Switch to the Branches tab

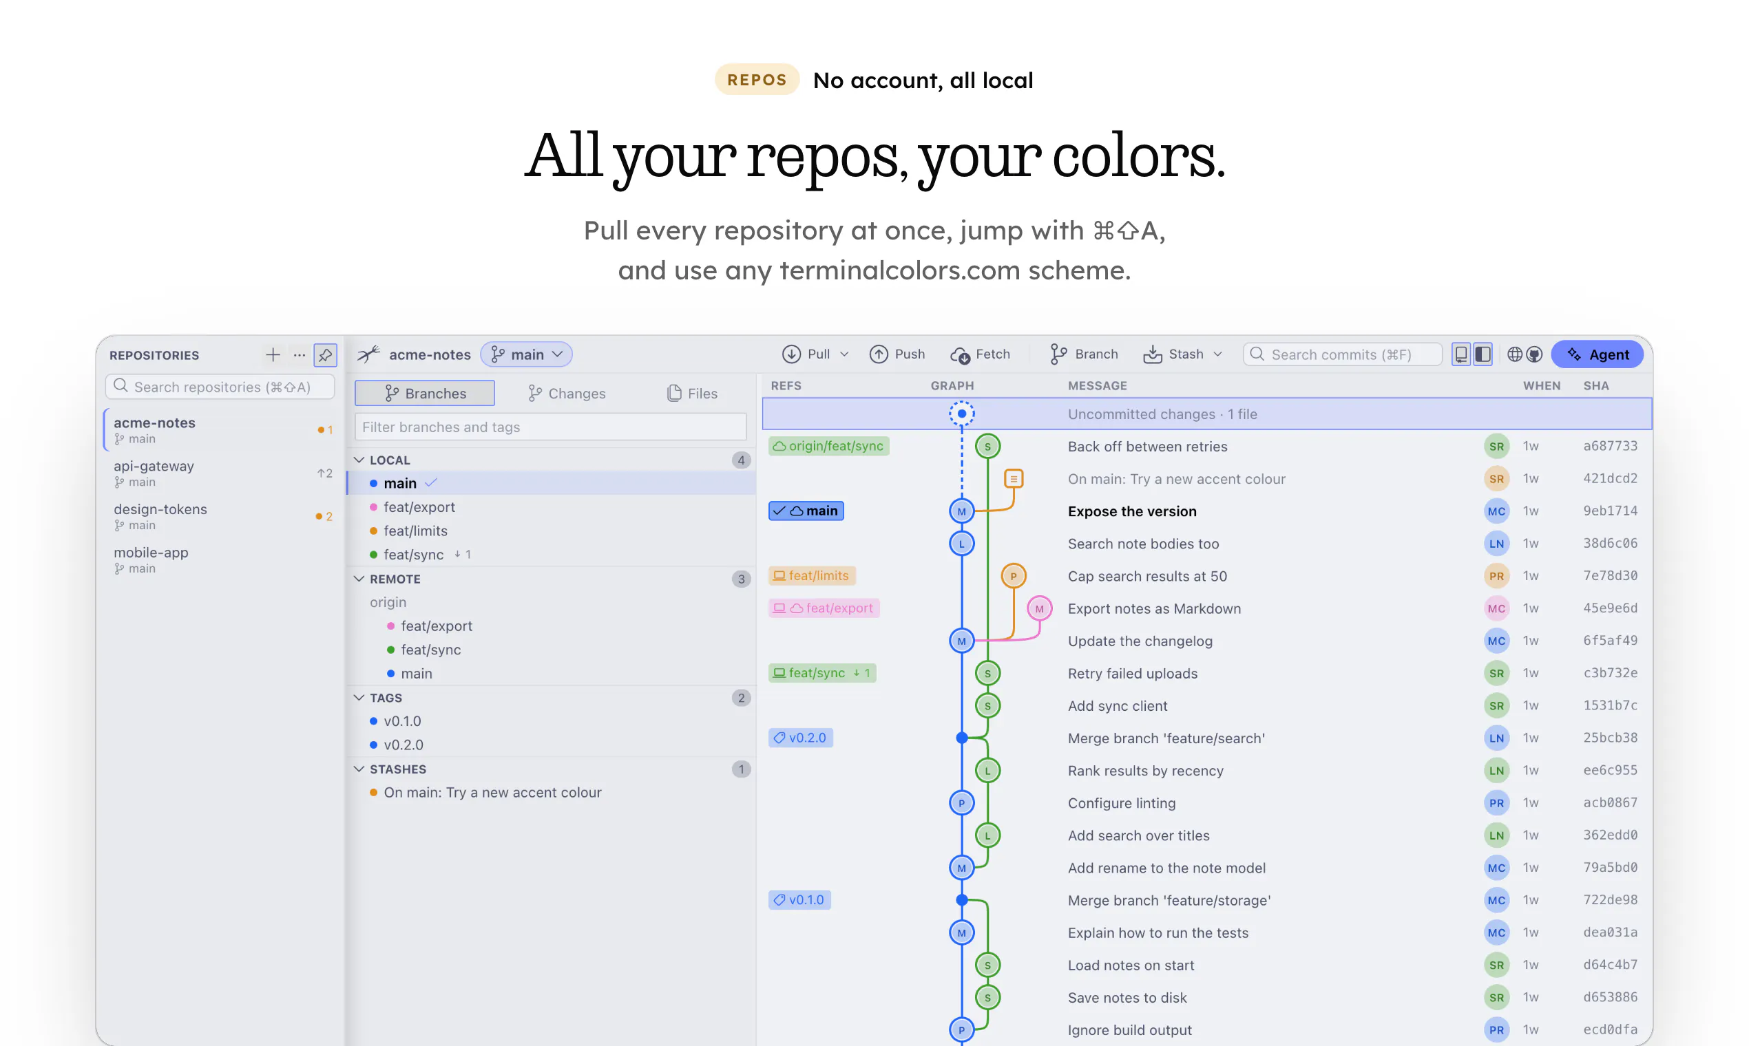(425, 394)
